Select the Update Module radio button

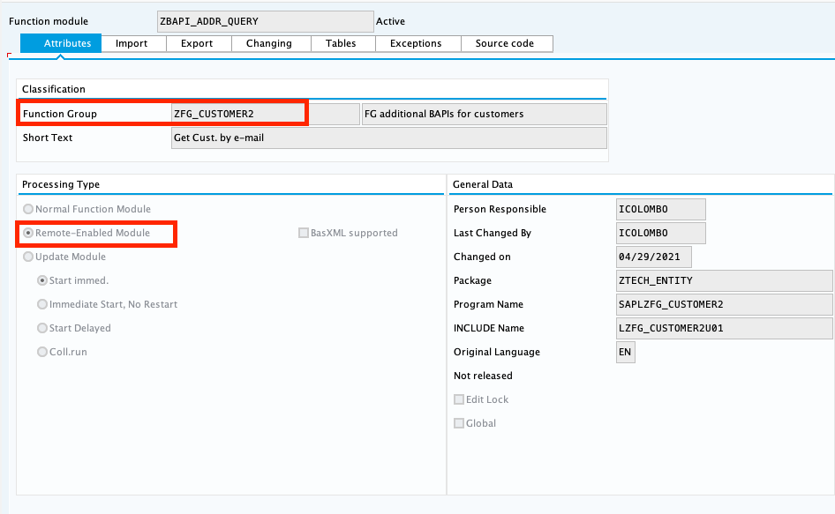coord(29,257)
